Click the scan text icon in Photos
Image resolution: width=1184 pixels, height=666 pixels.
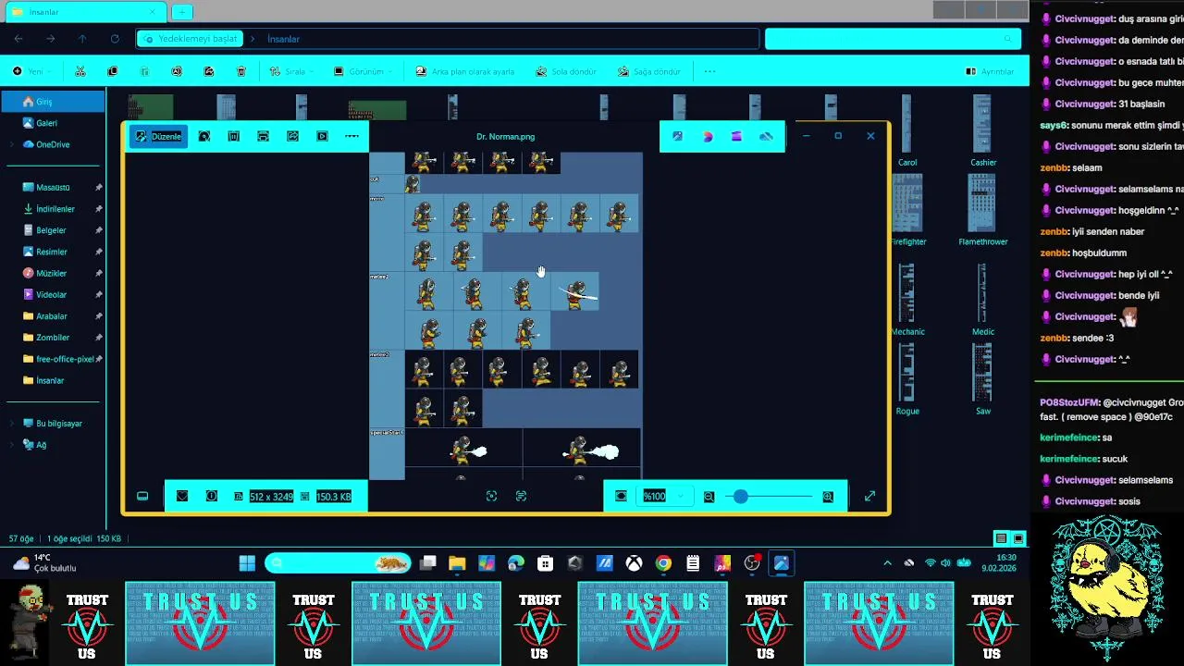click(521, 496)
